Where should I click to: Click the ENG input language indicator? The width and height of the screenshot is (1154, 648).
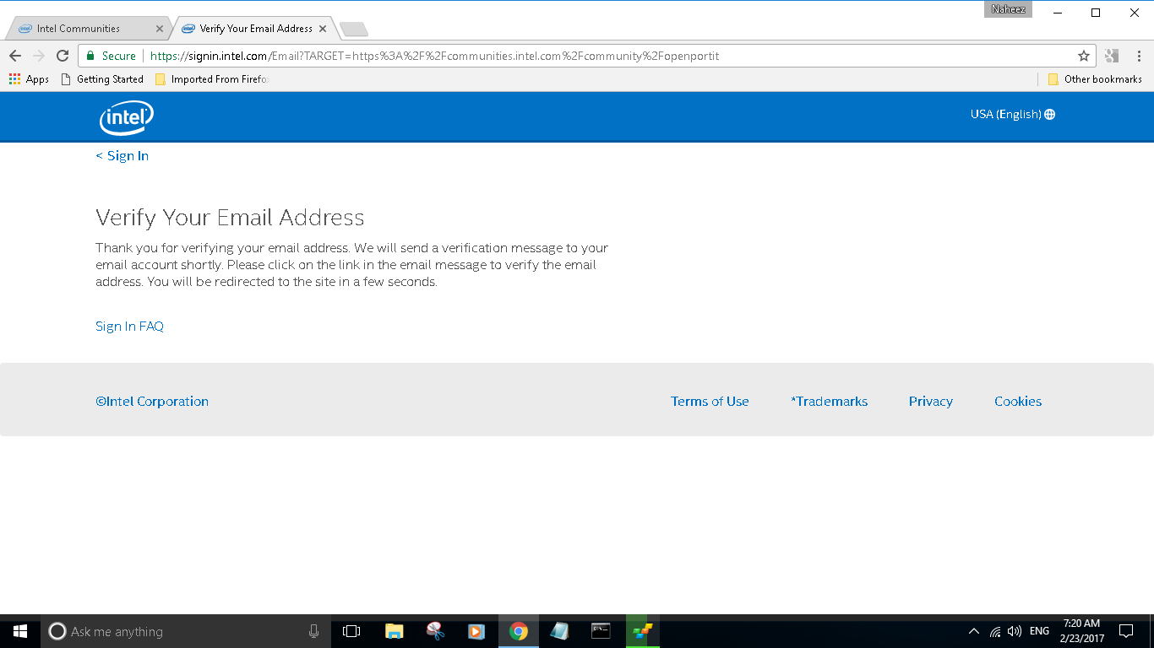coord(1039,631)
